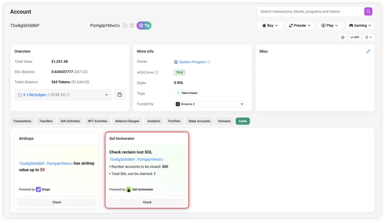Image resolution: width=385 pixels, height=222 pixels.
Task: Click the isOnCurve info icon
Action: coord(156,72)
